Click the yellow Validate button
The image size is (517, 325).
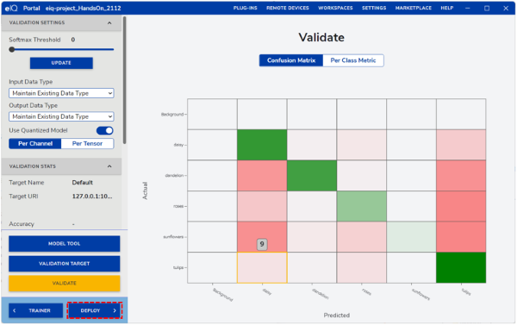point(65,283)
